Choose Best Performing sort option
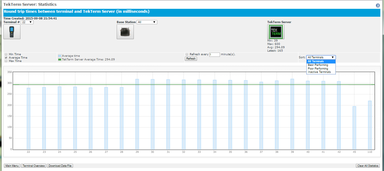384x171 pixels. (321, 65)
